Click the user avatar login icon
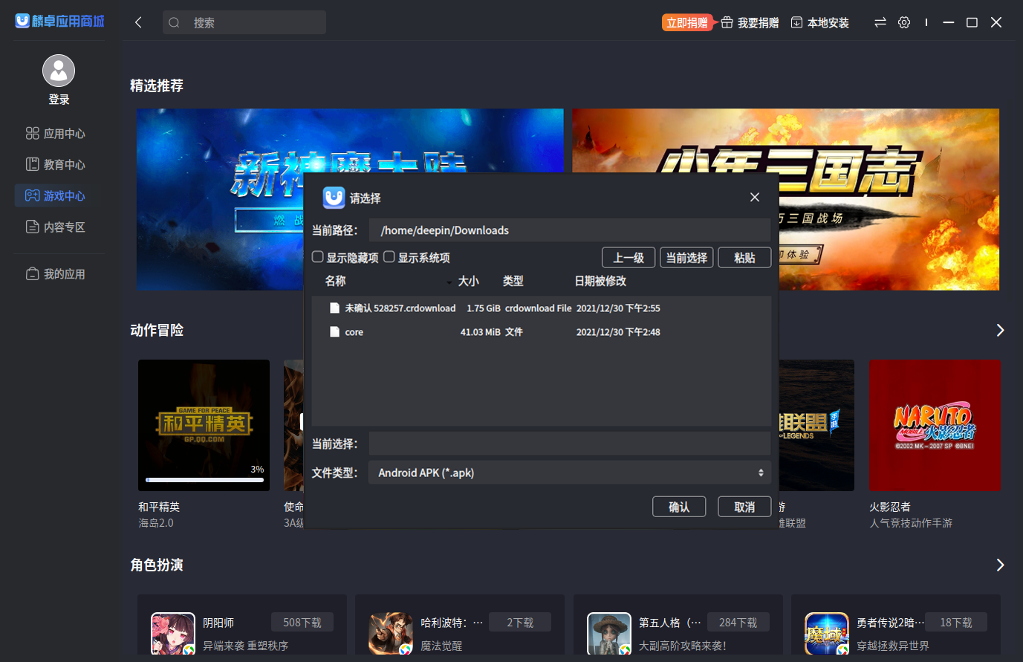The width and height of the screenshot is (1023, 662). [59, 71]
